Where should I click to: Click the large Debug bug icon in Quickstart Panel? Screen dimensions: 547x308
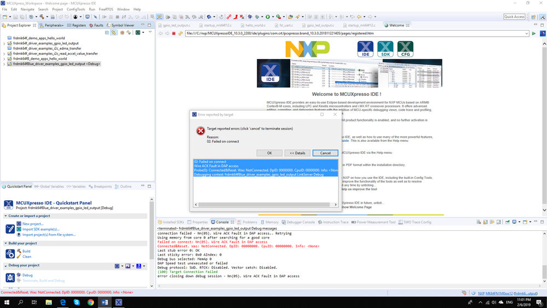pyautogui.click(x=10, y=277)
